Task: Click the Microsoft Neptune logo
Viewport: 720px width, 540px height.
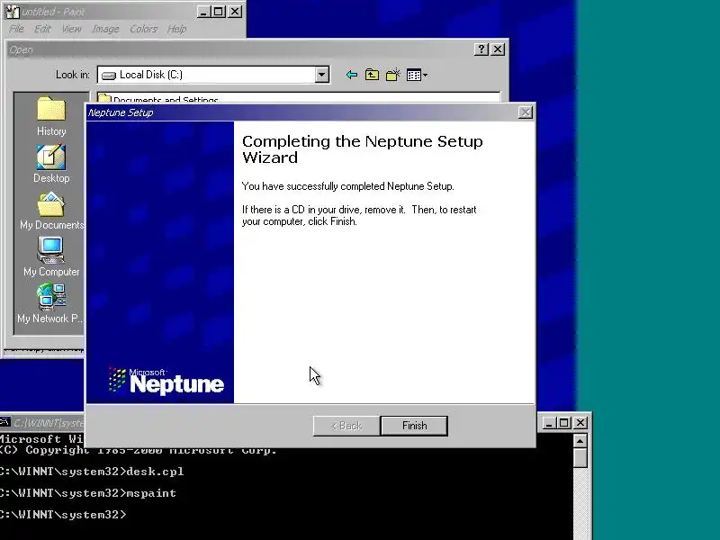Action: 166,381
